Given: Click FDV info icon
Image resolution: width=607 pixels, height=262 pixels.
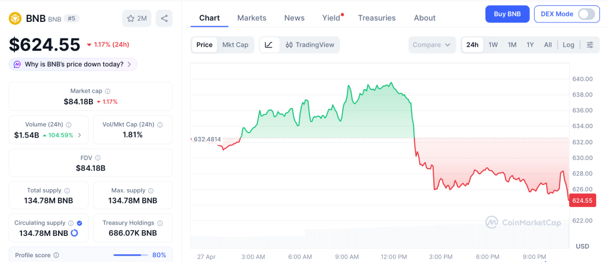Looking at the screenshot, I should (x=98, y=158).
